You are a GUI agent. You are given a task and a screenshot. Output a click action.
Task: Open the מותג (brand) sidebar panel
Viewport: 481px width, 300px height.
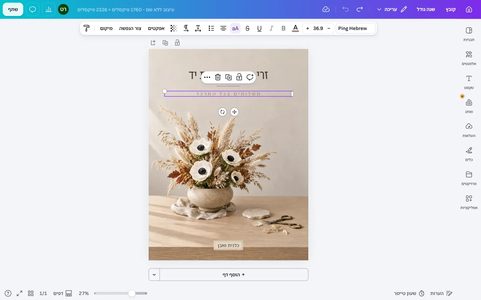click(x=469, y=106)
